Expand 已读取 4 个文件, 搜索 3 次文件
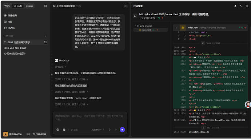 (x=71, y=92)
